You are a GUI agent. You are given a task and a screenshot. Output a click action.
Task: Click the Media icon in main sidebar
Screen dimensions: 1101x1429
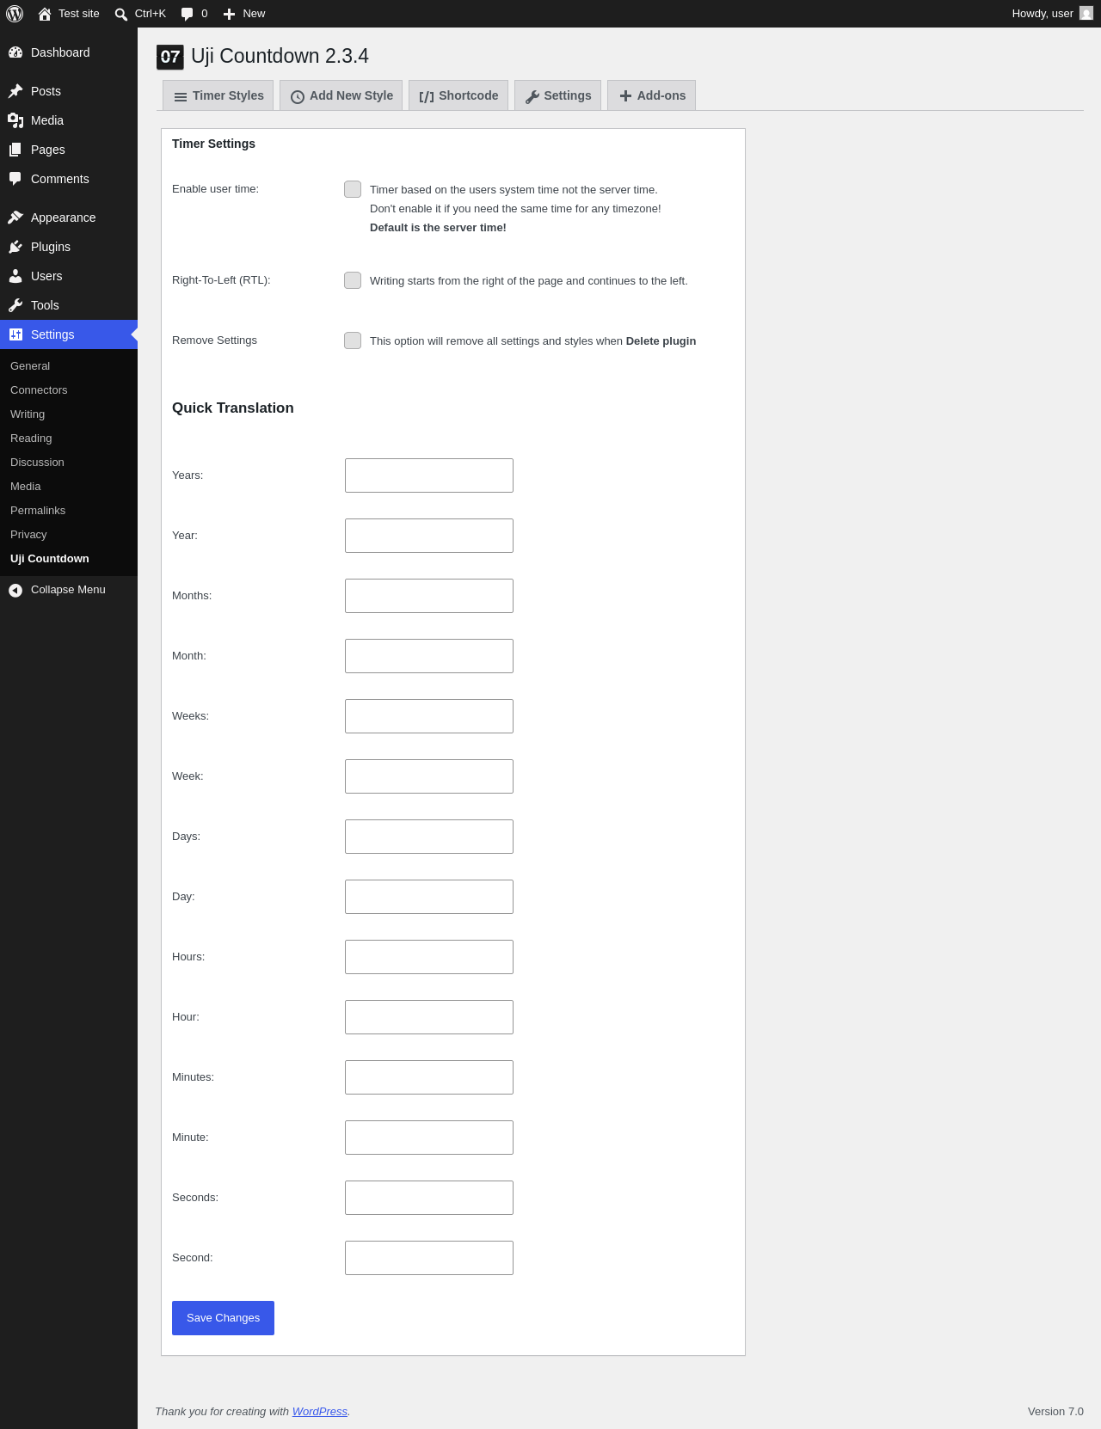pos(15,120)
